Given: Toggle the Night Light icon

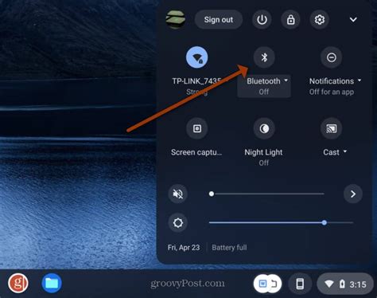Looking at the screenshot, I should tap(264, 128).
